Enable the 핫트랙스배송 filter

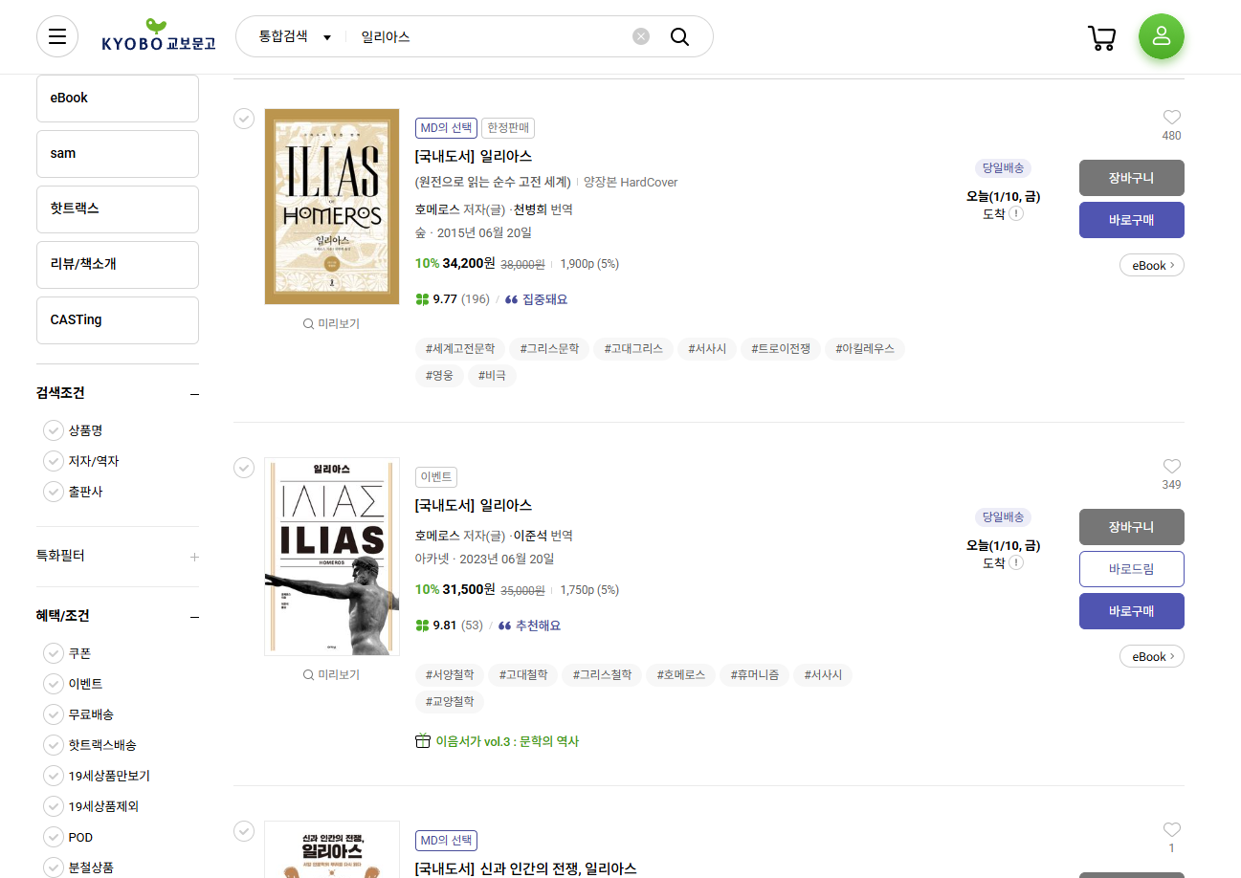coord(54,745)
